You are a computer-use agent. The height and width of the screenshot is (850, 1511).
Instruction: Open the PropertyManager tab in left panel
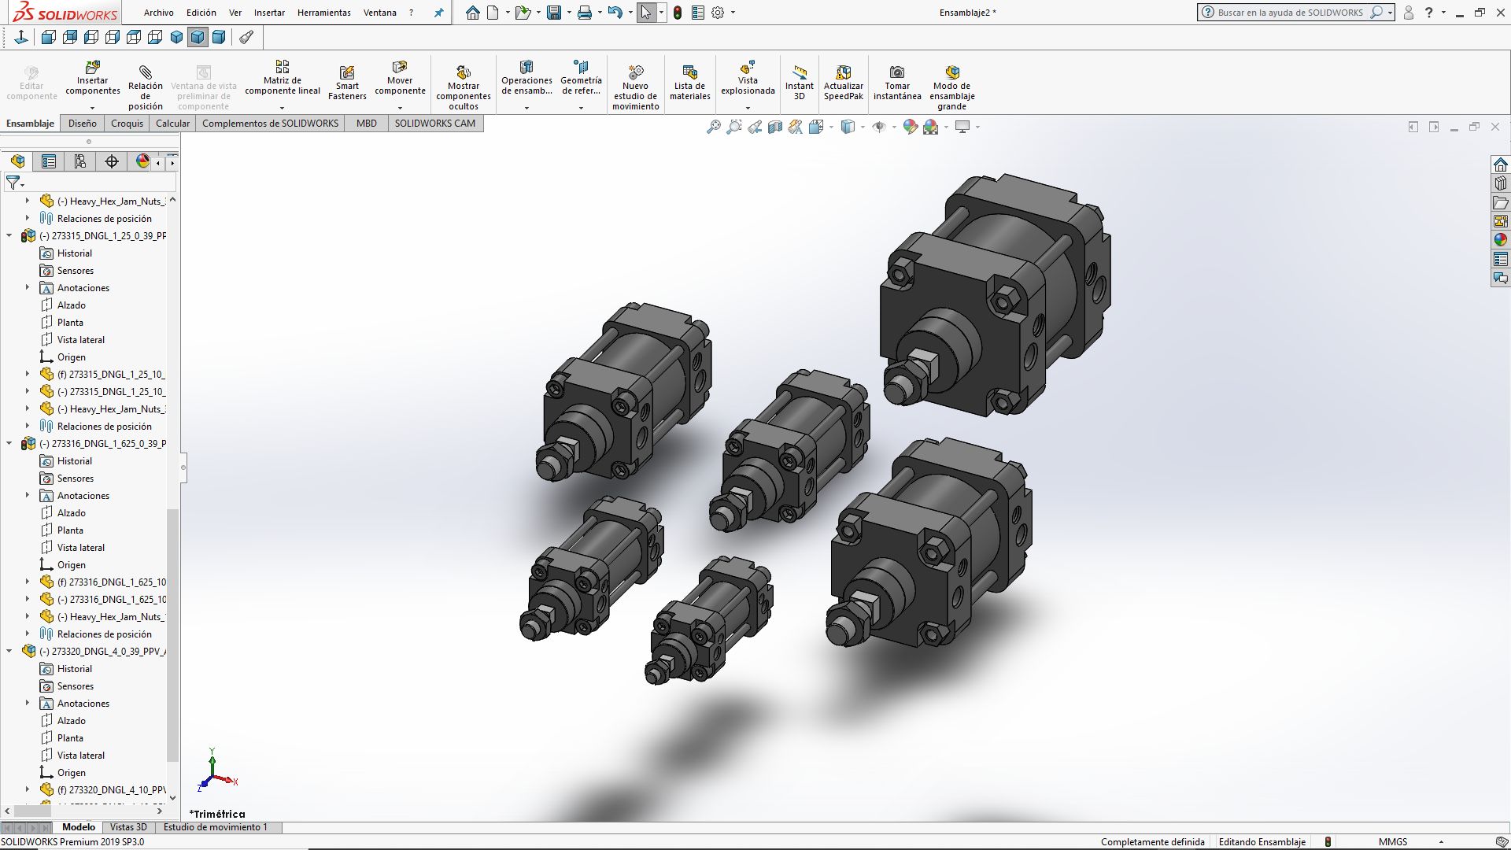coord(49,161)
